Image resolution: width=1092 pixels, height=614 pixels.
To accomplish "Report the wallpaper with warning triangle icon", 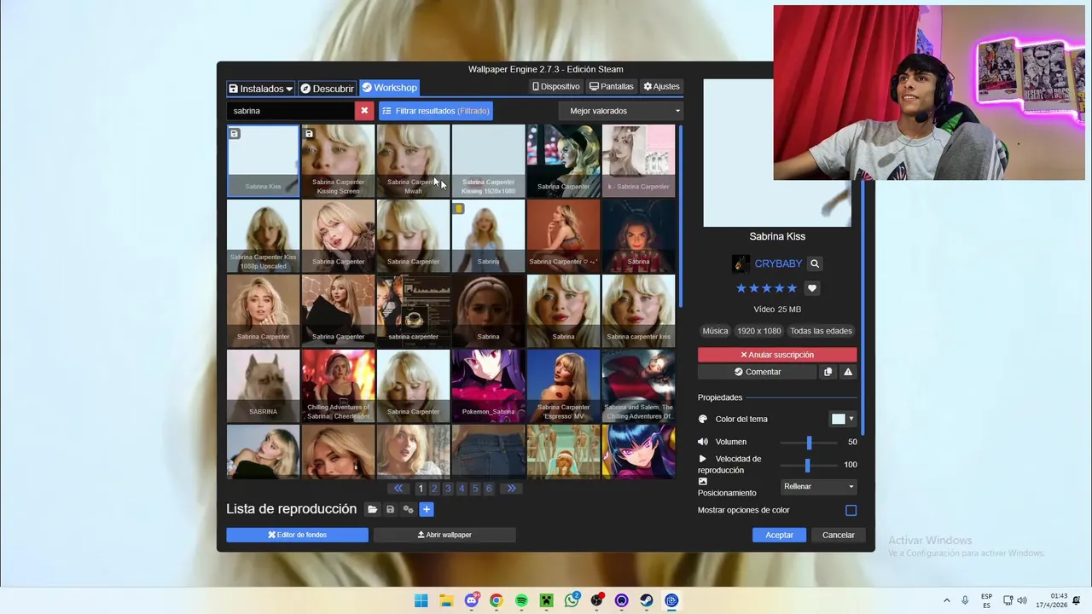I will click(x=848, y=372).
